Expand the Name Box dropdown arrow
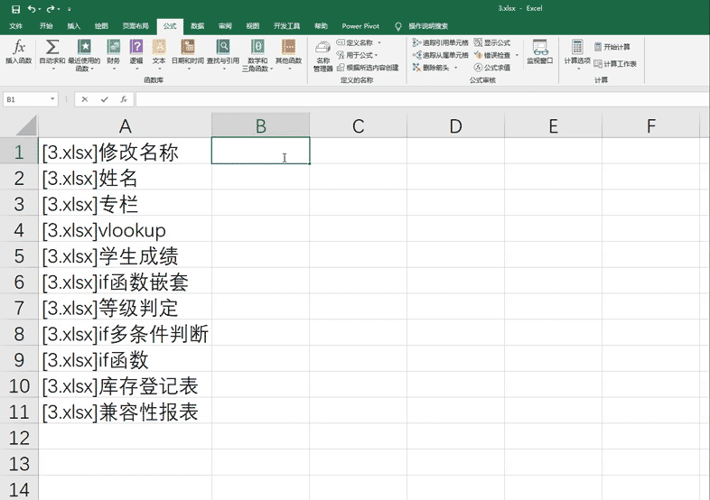710x500 pixels. click(52, 99)
